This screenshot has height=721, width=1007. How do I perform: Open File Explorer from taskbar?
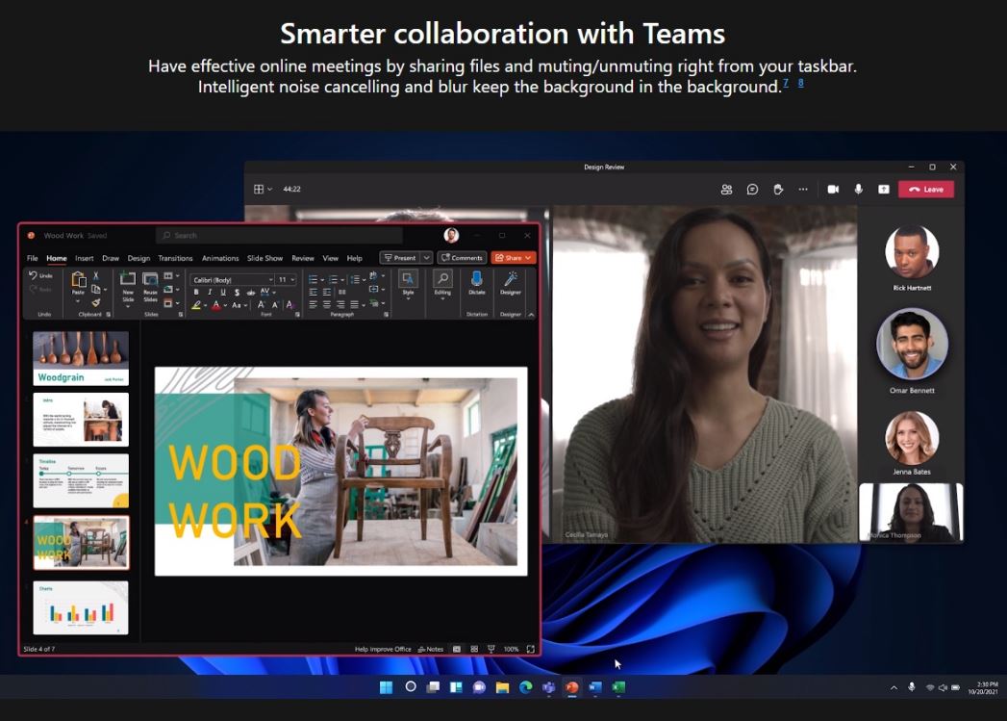click(502, 687)
